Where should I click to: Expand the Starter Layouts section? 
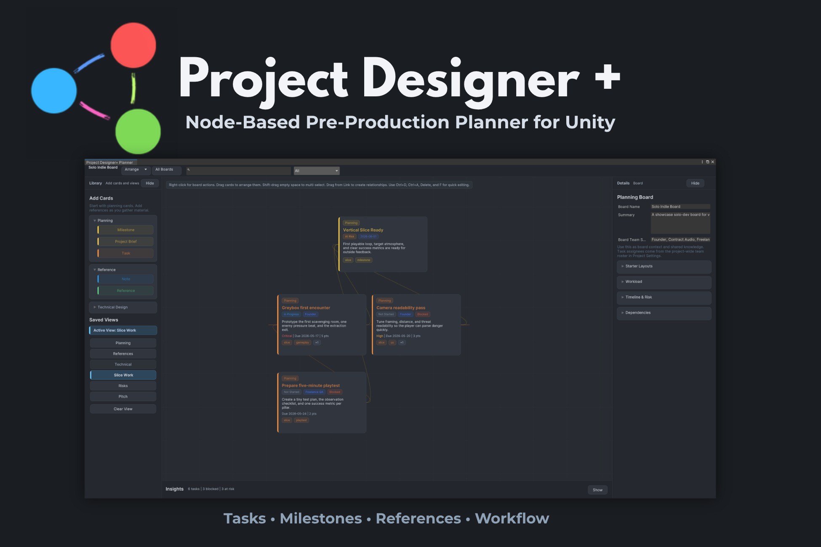pyautogui.click(x=664, y=266)
